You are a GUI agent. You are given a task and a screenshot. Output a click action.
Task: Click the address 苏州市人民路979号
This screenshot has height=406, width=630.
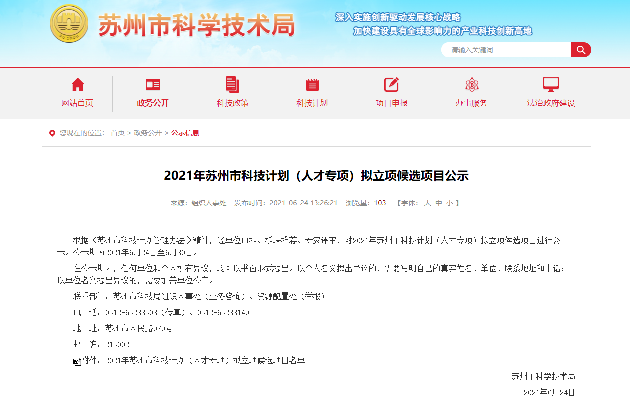pyautogui.click(x=139, y=329)
